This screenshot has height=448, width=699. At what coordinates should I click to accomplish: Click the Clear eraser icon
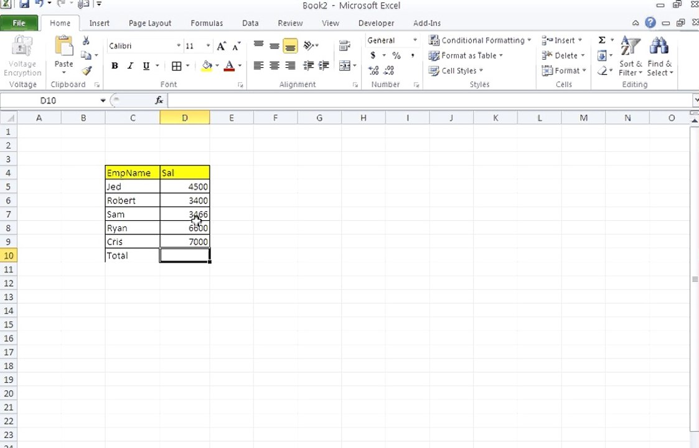tap(602, 70)
